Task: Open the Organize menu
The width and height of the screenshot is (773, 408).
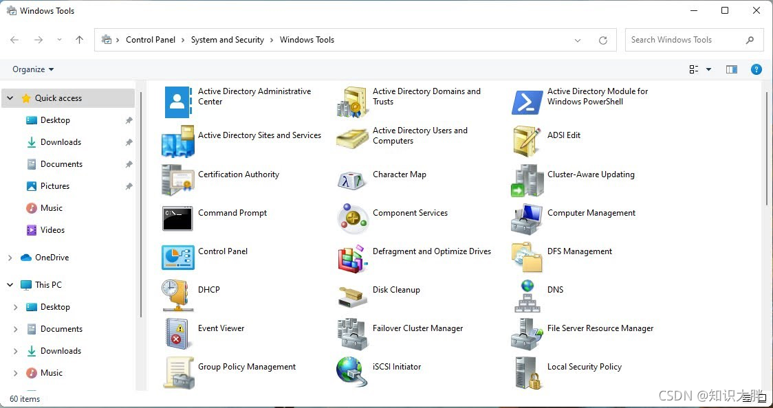Action: pyautogui.click(x=33, y=69)
